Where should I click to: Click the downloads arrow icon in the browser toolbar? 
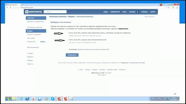point(177,8)
